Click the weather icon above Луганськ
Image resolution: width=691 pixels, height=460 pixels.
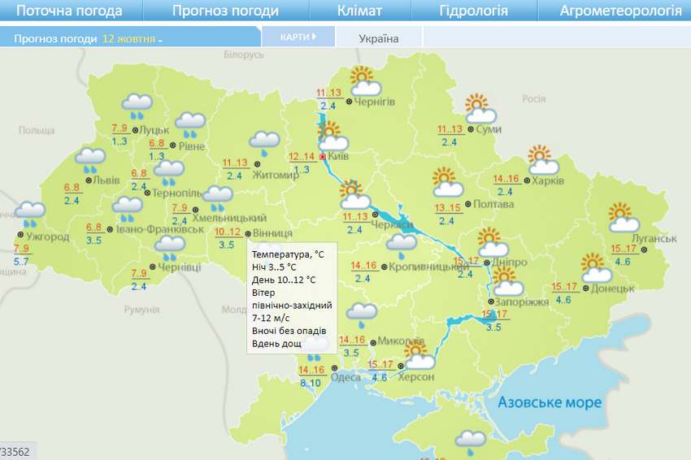624,219
